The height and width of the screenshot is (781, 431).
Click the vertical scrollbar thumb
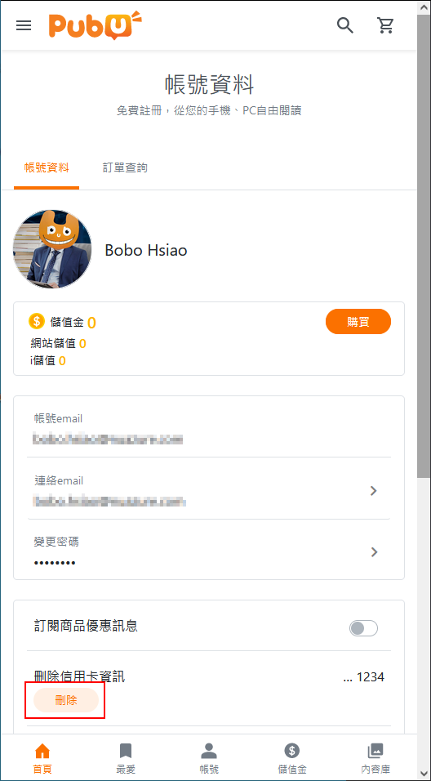(424, 244)
